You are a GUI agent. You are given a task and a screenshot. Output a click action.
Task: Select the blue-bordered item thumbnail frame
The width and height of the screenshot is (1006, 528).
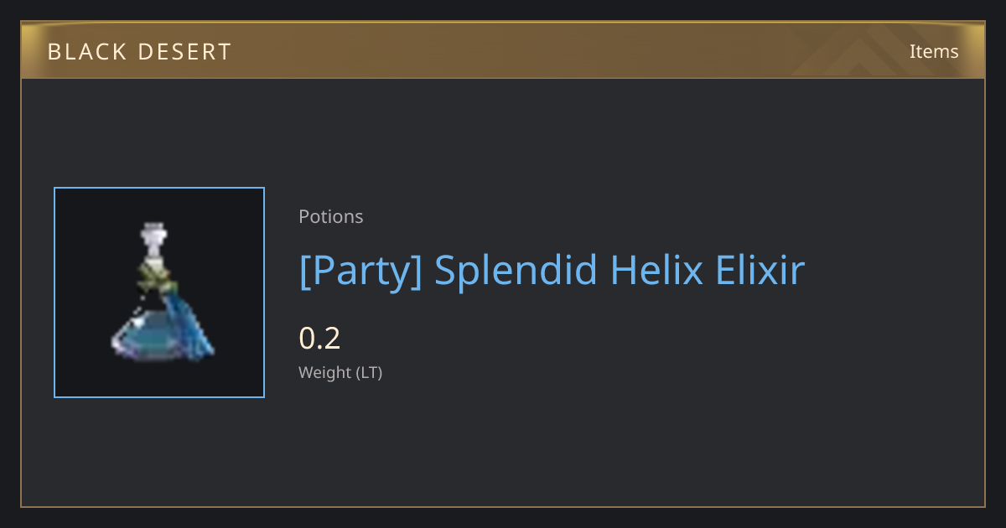tap(159, 292)
